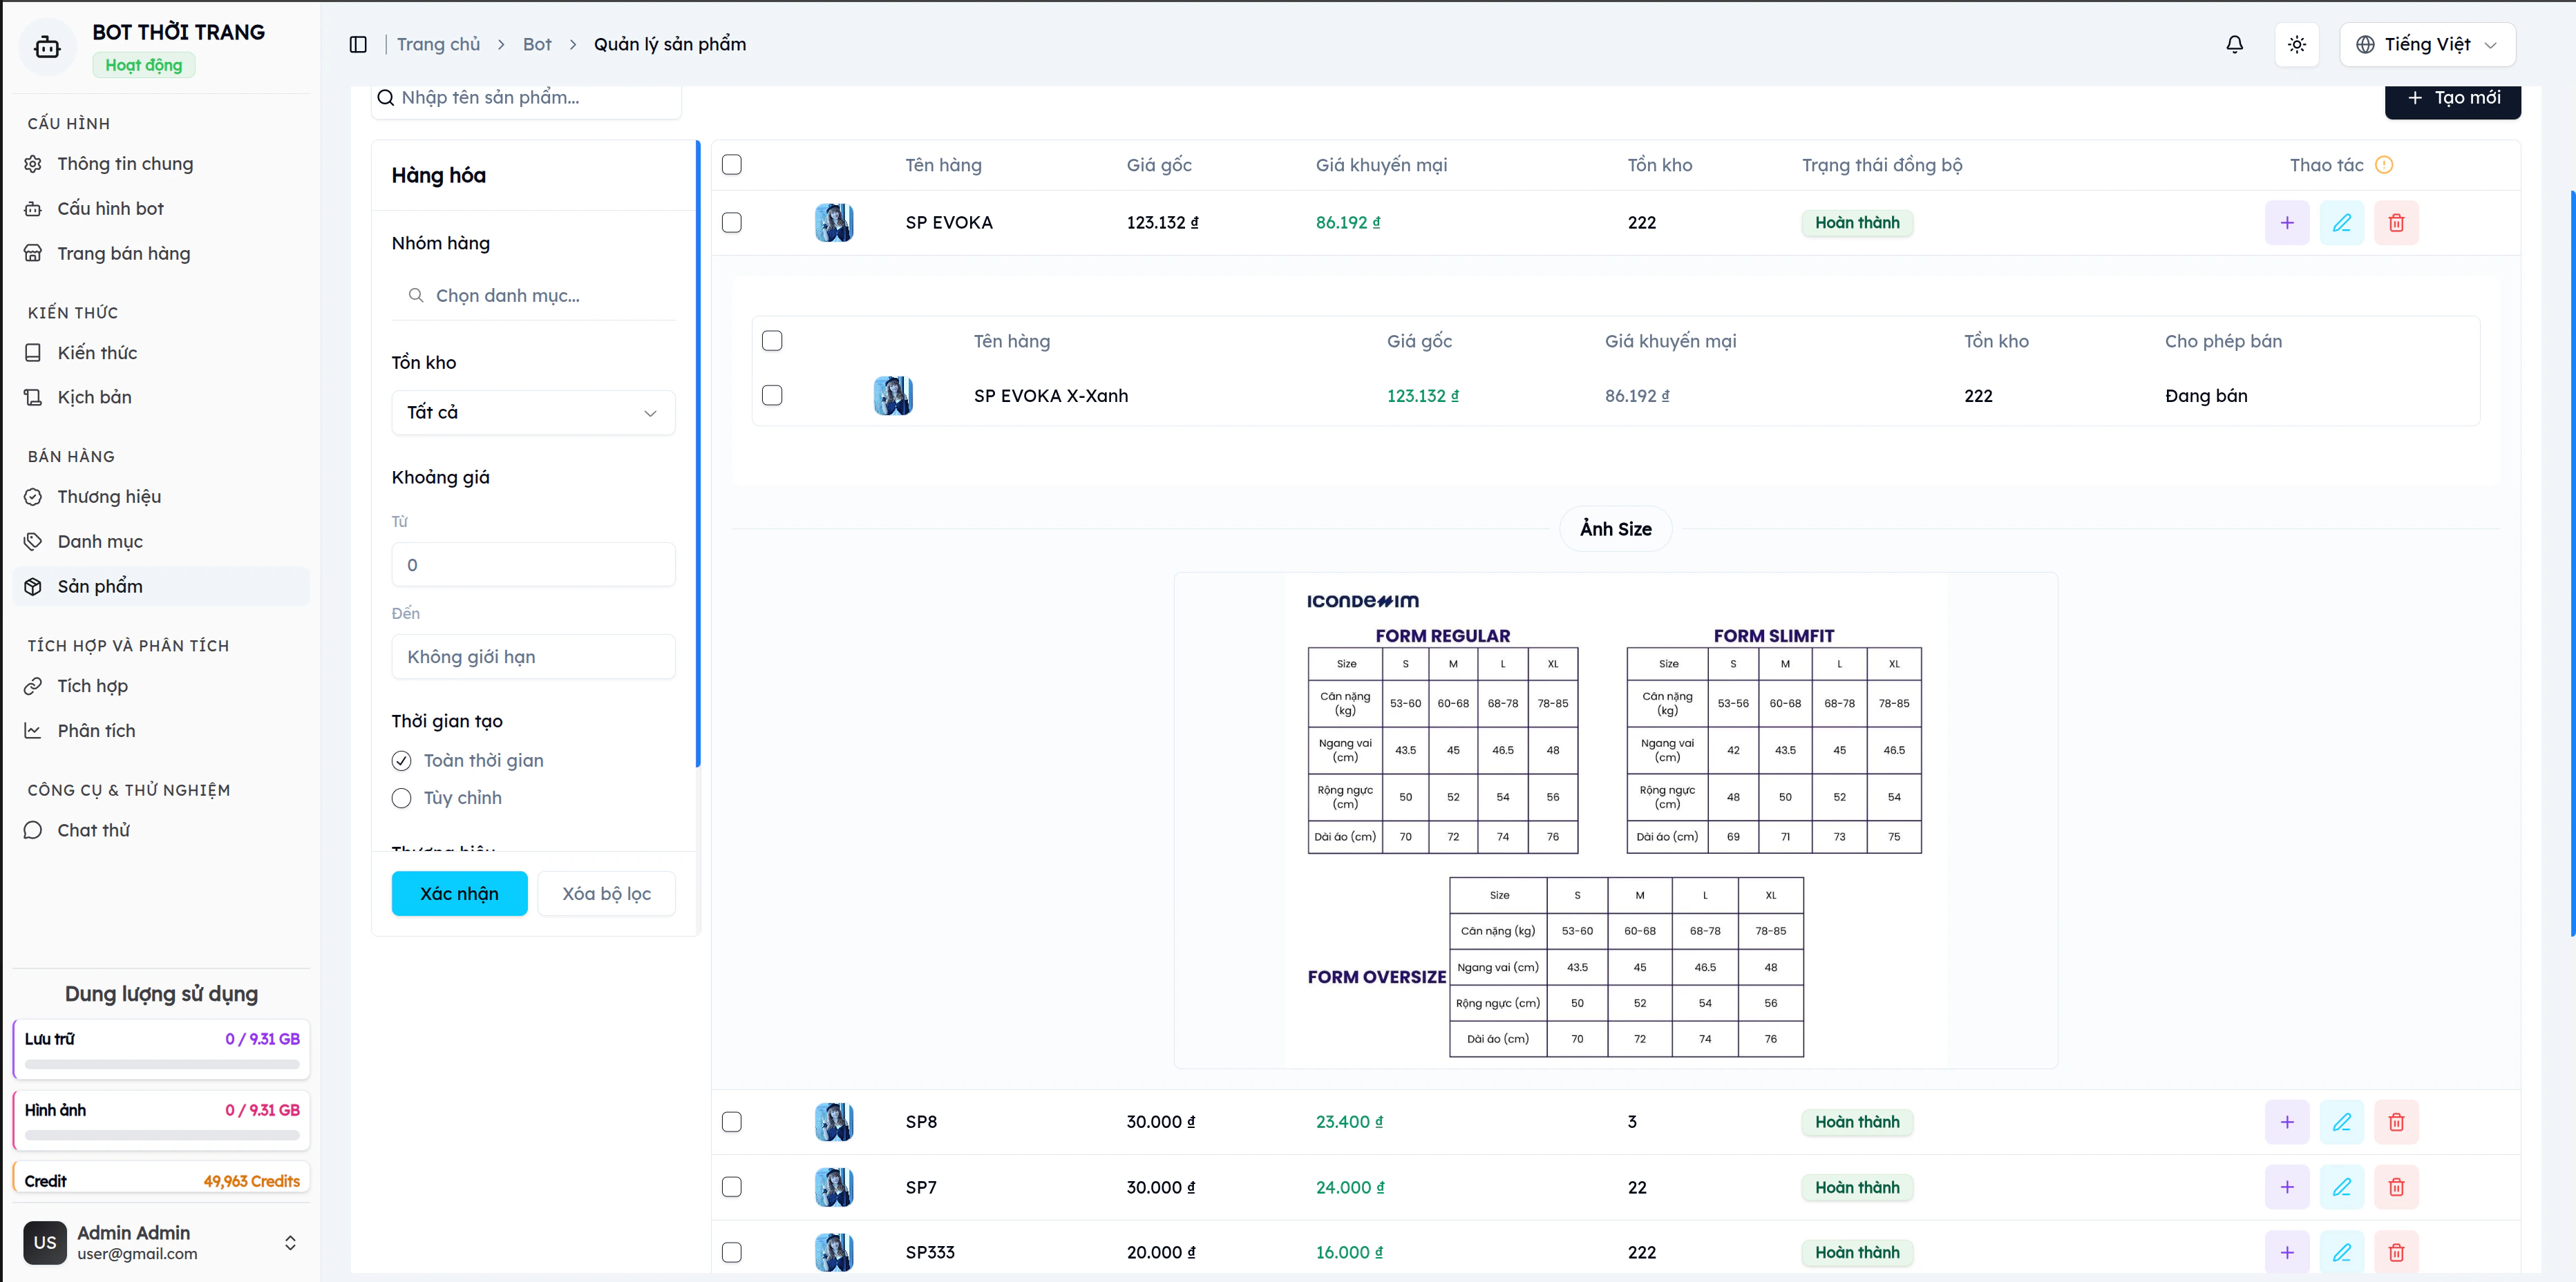
Task: Delete SP8 using the trash icon
Action: tap(2396, 1122)
